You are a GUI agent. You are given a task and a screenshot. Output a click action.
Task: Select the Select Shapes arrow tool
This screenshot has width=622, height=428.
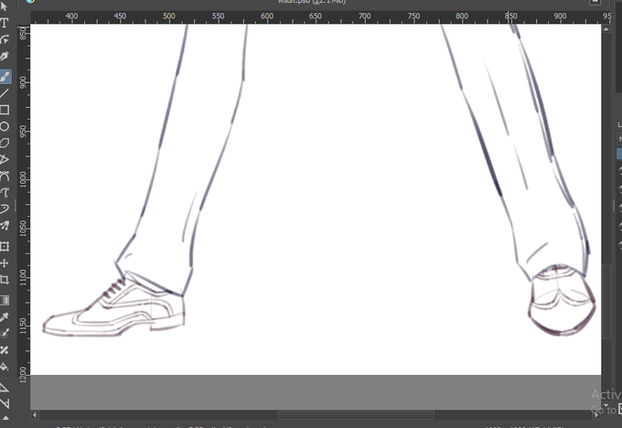pyautogui.click(x=5, y=6)
